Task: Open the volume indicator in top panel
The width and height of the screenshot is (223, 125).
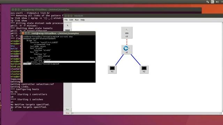Action: coord(217,2)
